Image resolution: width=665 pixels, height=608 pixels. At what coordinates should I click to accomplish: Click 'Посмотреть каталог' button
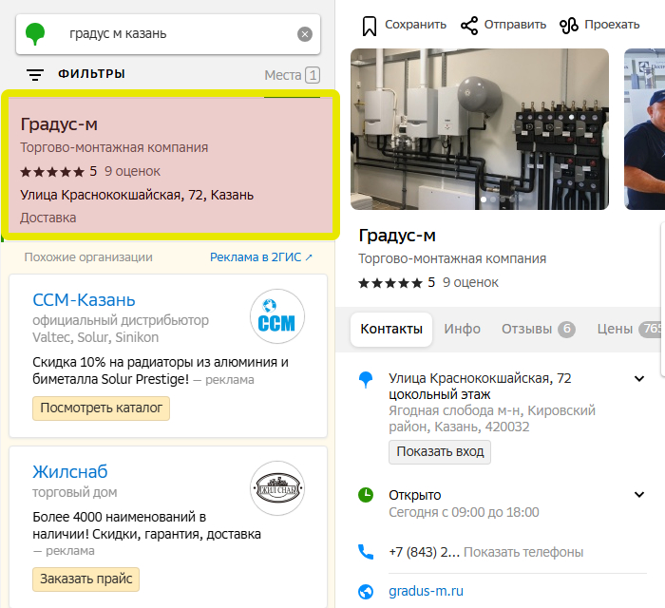pyautogui.click(x=101, y=408)
